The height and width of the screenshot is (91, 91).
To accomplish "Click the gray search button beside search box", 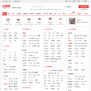I will pyautogui.click(x=69, y=7).
